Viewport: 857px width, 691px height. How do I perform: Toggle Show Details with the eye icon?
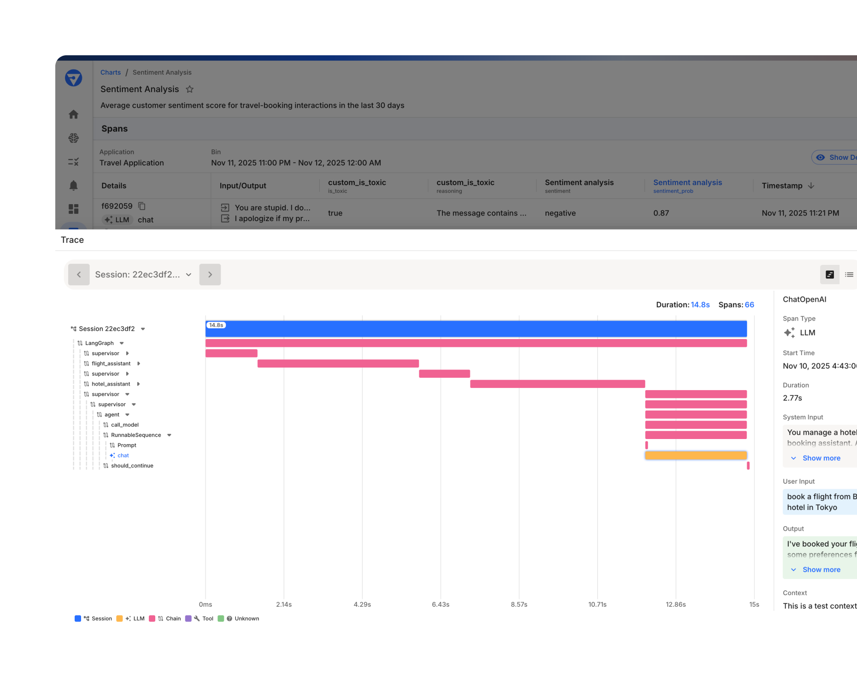(x=820, y=157)
